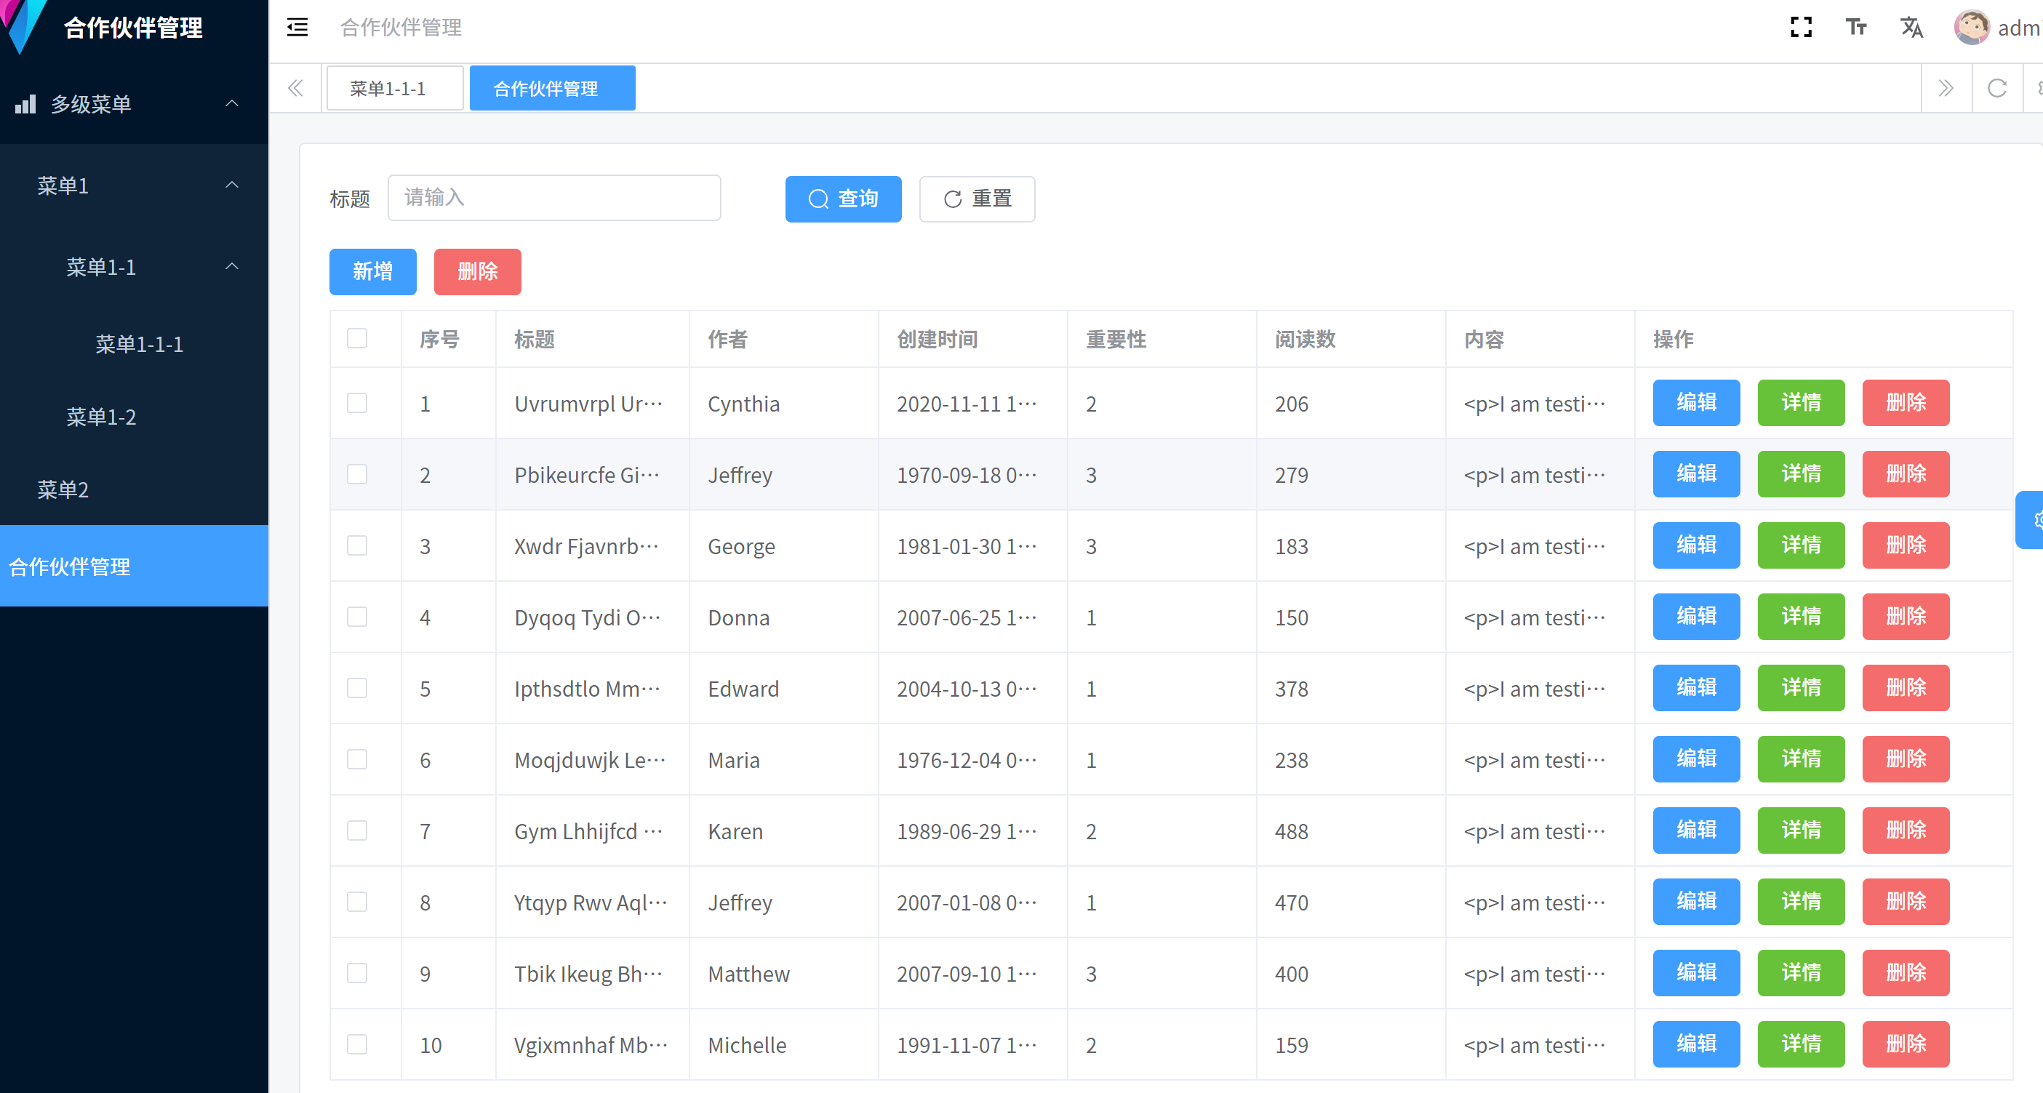This screenshot has height=1093, width=2043.
Task: Check the row 5 Ipthsdtlo checkbox
Action: pyautogui.click(x=357, y=688)
